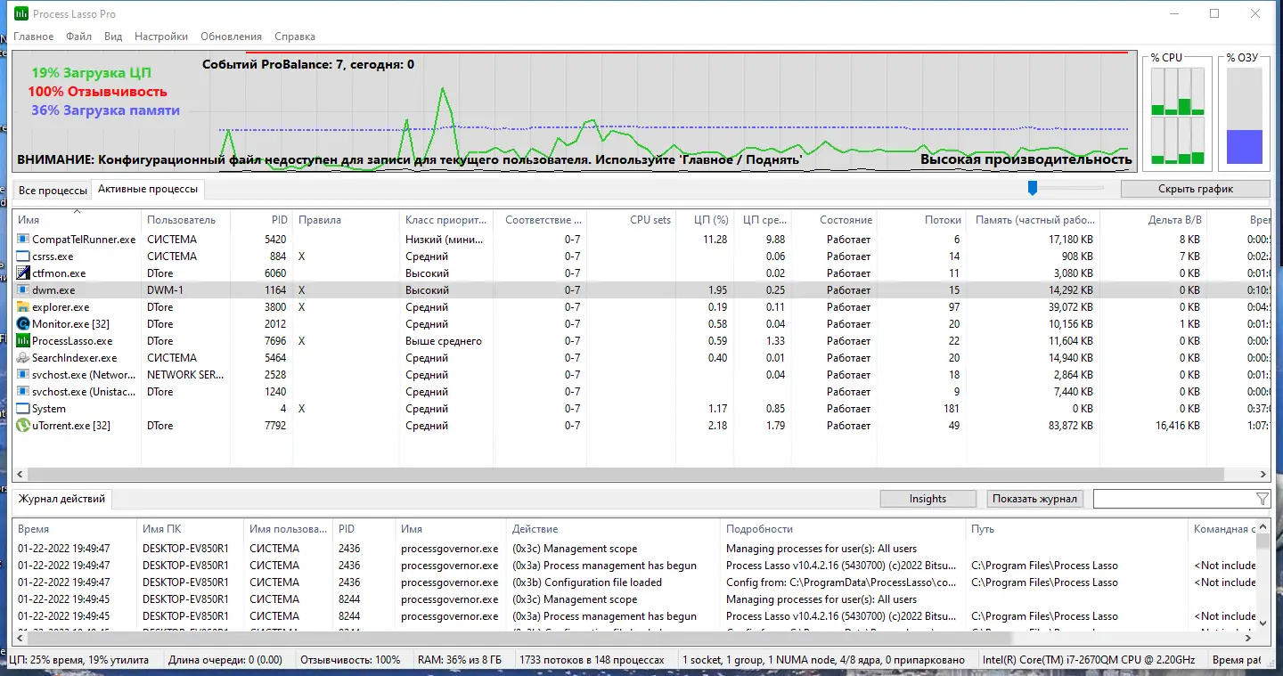The width and height of the screenshot is (1283, 676).
Task: Click the Insights button
Action: tap(928, 499)
